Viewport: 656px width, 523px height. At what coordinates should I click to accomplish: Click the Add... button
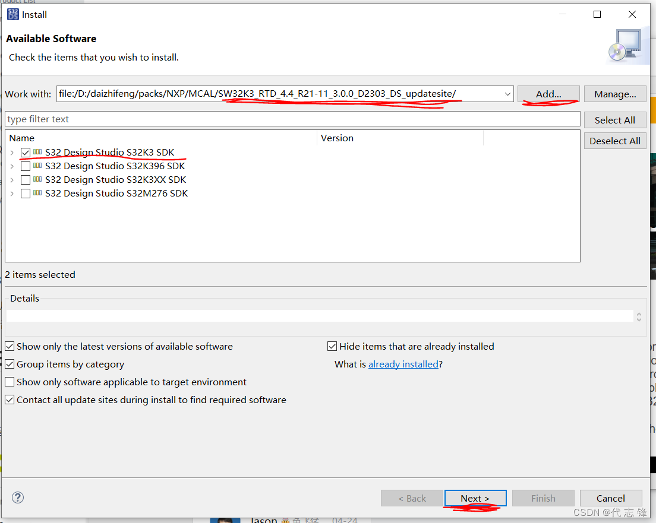pyautogui.click(x=548, y=94)
